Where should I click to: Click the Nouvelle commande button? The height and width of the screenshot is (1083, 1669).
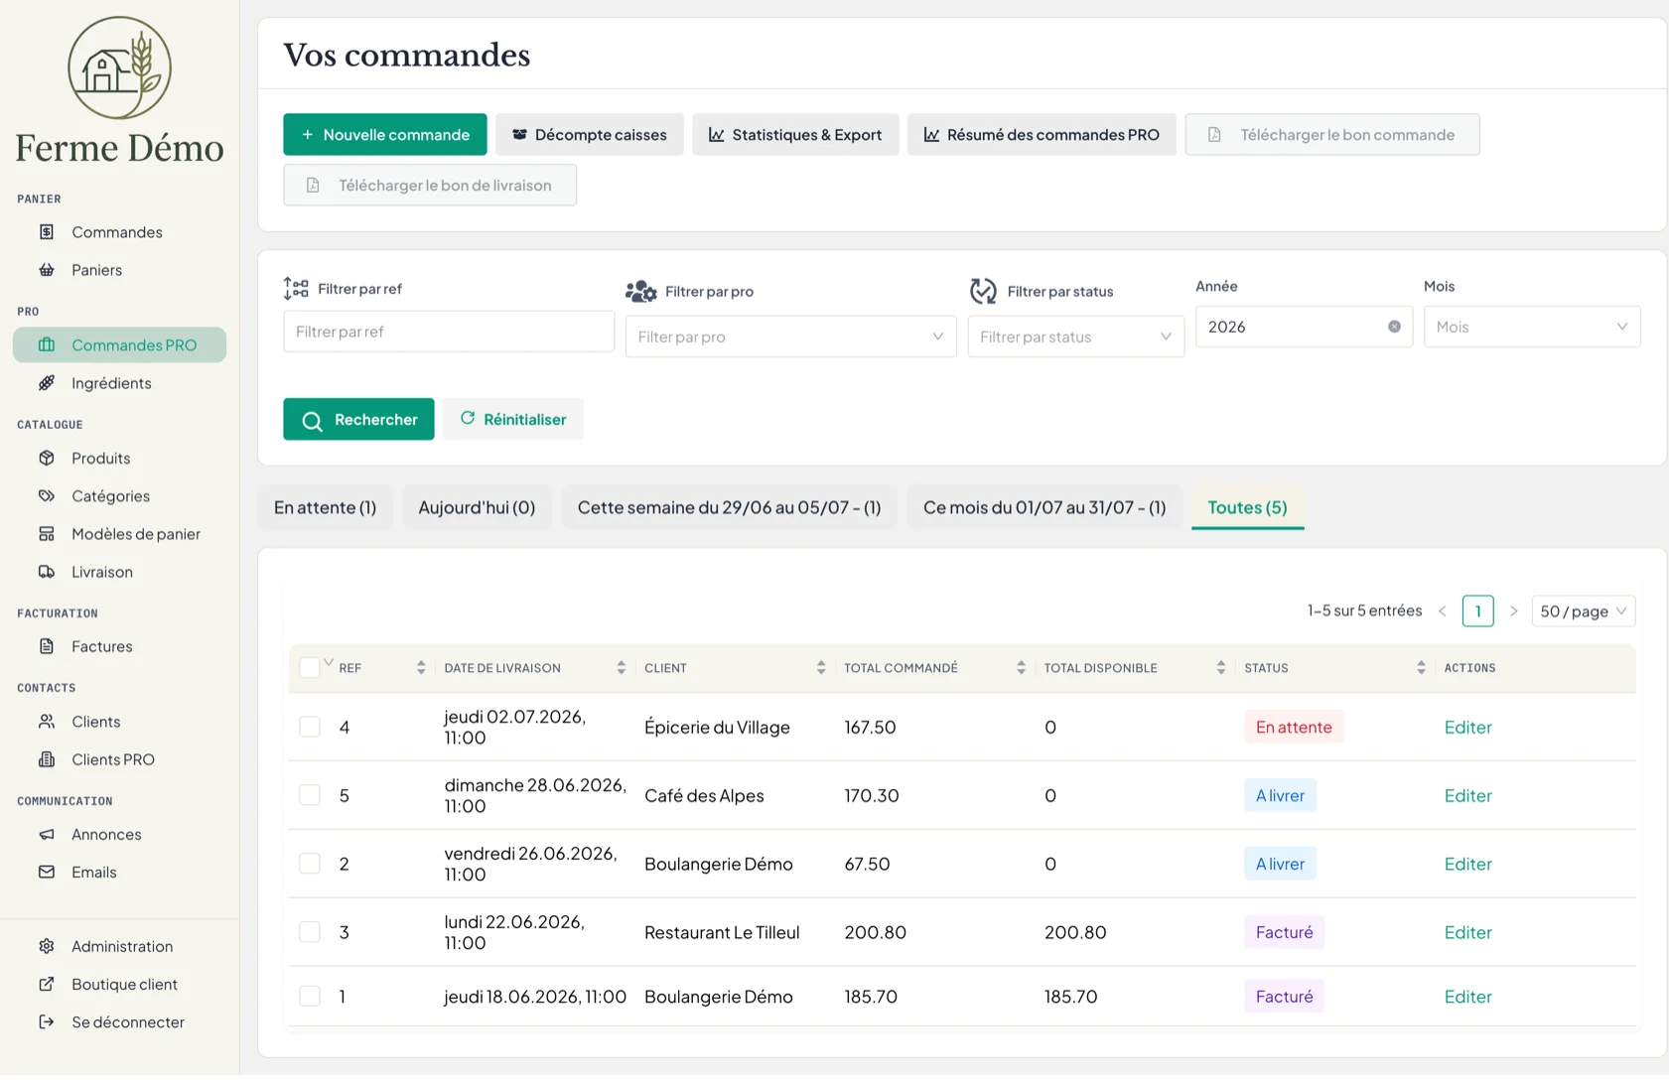[x=384, y=134]
